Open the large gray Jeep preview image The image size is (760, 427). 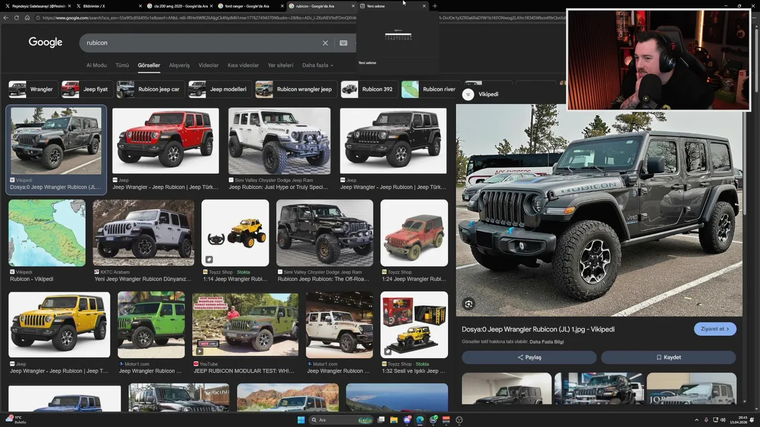coord(599,211)
